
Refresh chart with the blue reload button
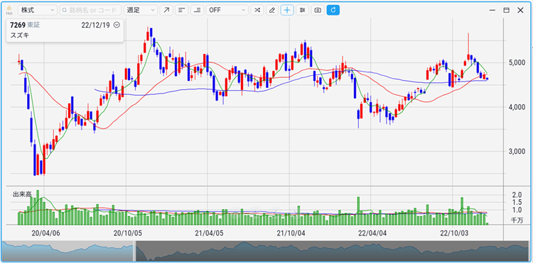click(333, 10)
